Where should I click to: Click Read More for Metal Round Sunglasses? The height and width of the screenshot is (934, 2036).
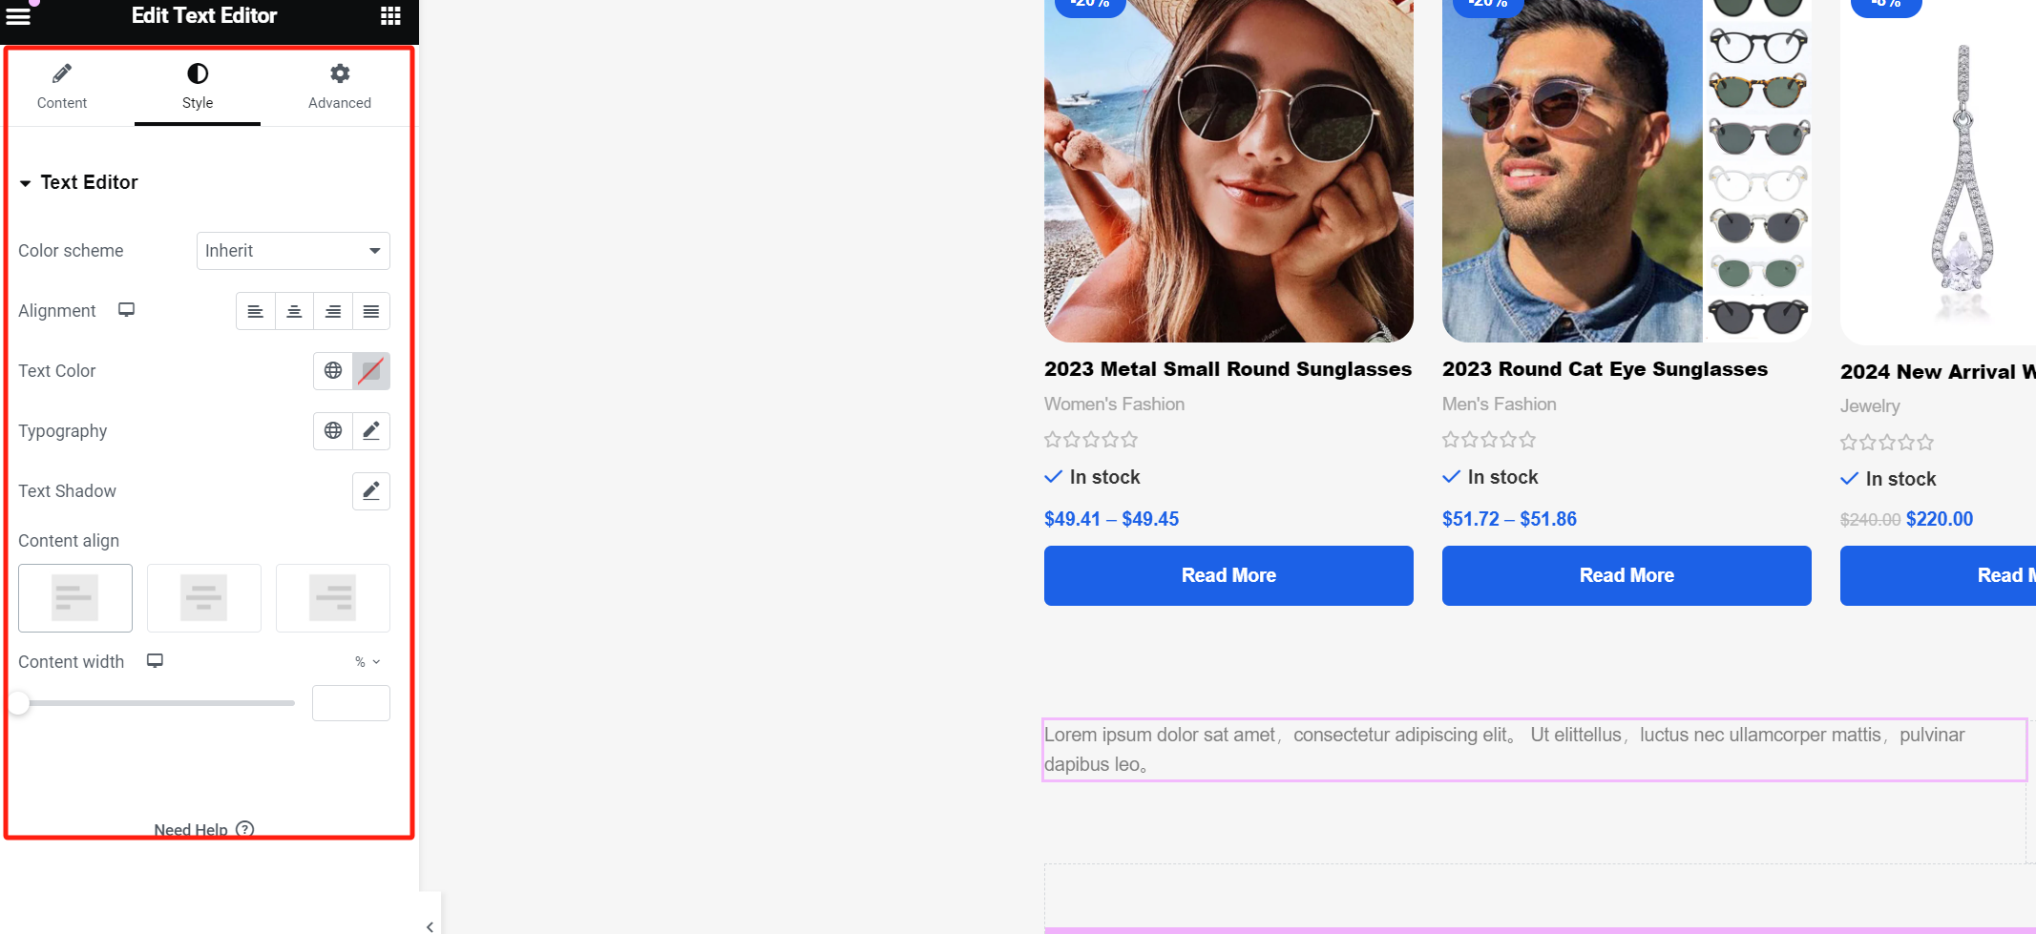point(1228,575)
